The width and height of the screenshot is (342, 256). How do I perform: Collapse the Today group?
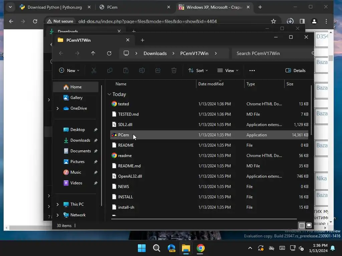click(x=109, y=94)
